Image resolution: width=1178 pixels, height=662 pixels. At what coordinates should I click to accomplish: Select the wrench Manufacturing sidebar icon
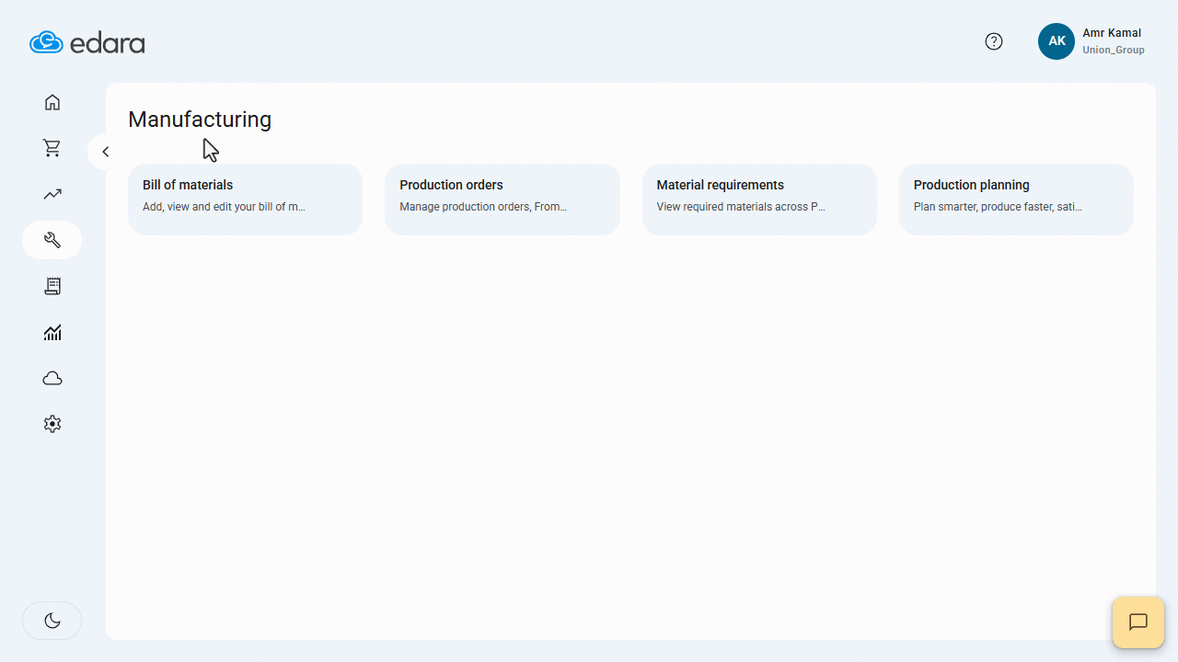pyautogui.click(x=52, y=240)
